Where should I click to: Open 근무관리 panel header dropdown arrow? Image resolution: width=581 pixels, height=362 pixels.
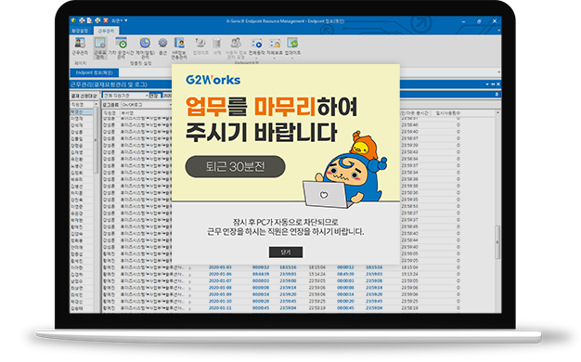(487, 84)
